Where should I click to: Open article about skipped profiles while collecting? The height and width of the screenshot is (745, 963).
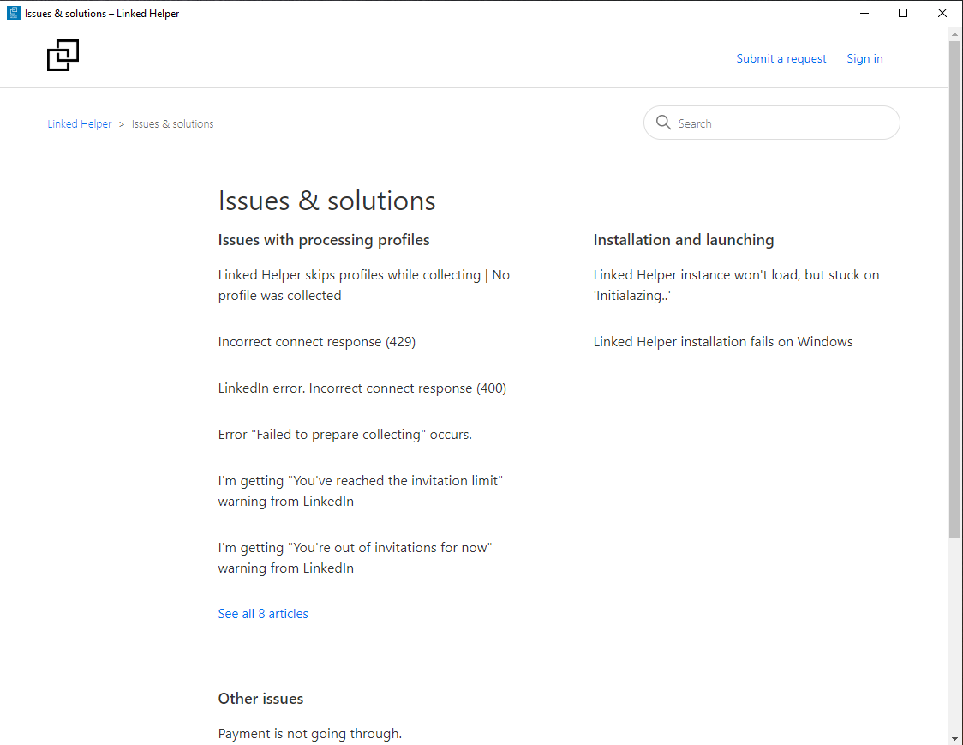(x=363, y=285)
